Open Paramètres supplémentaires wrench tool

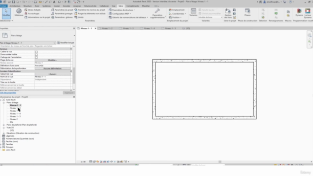(x=157, y=13)
